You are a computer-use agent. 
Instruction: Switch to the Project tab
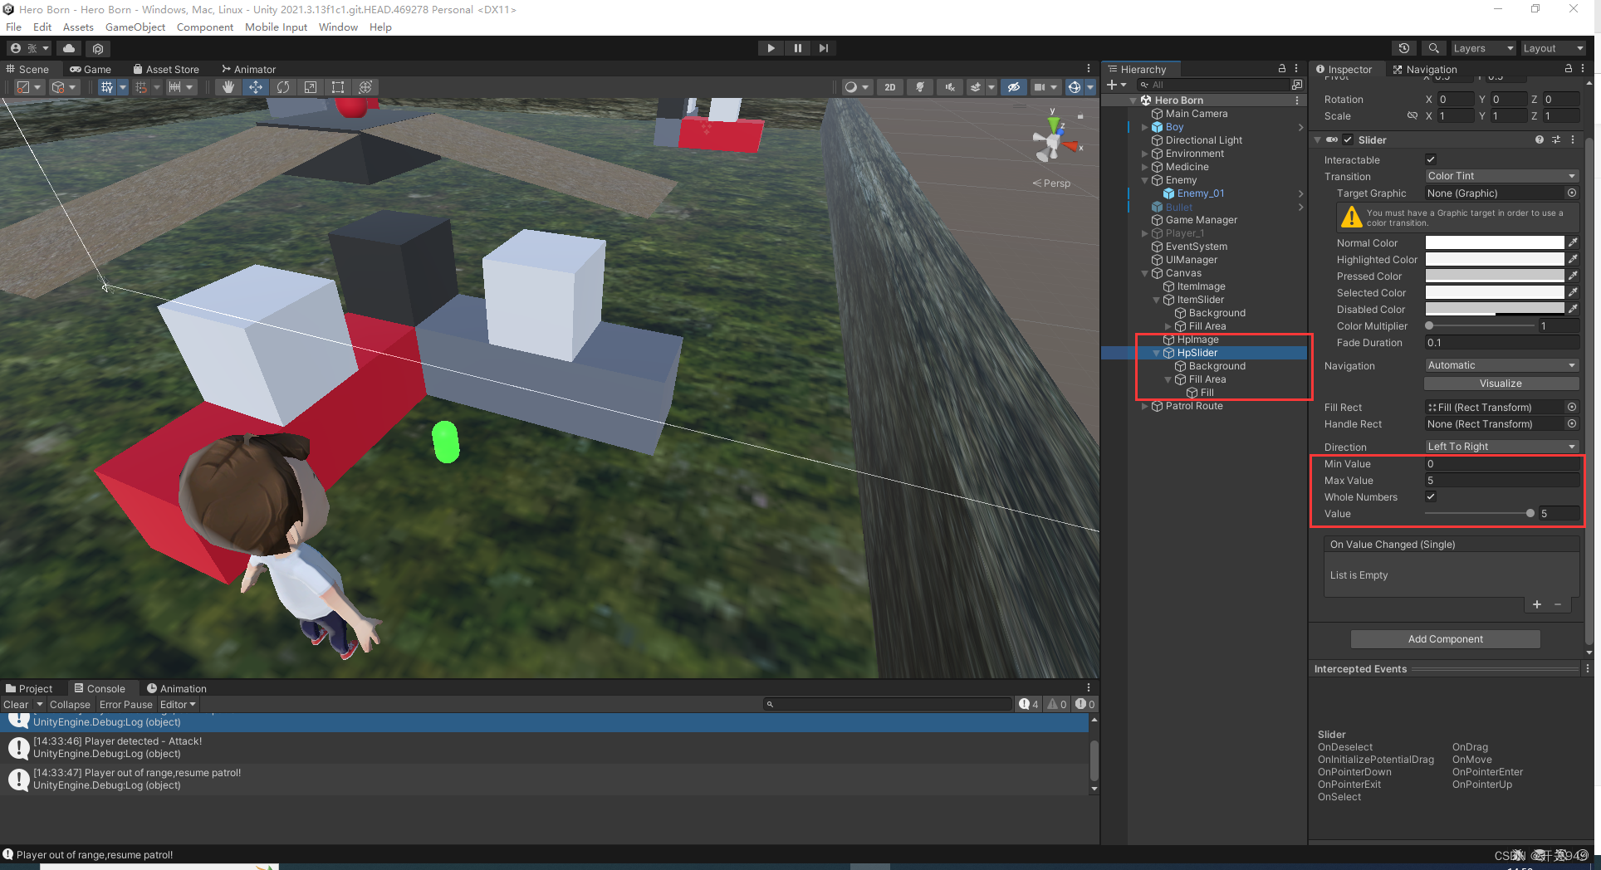pyautogui.click(x=29, y=688)
